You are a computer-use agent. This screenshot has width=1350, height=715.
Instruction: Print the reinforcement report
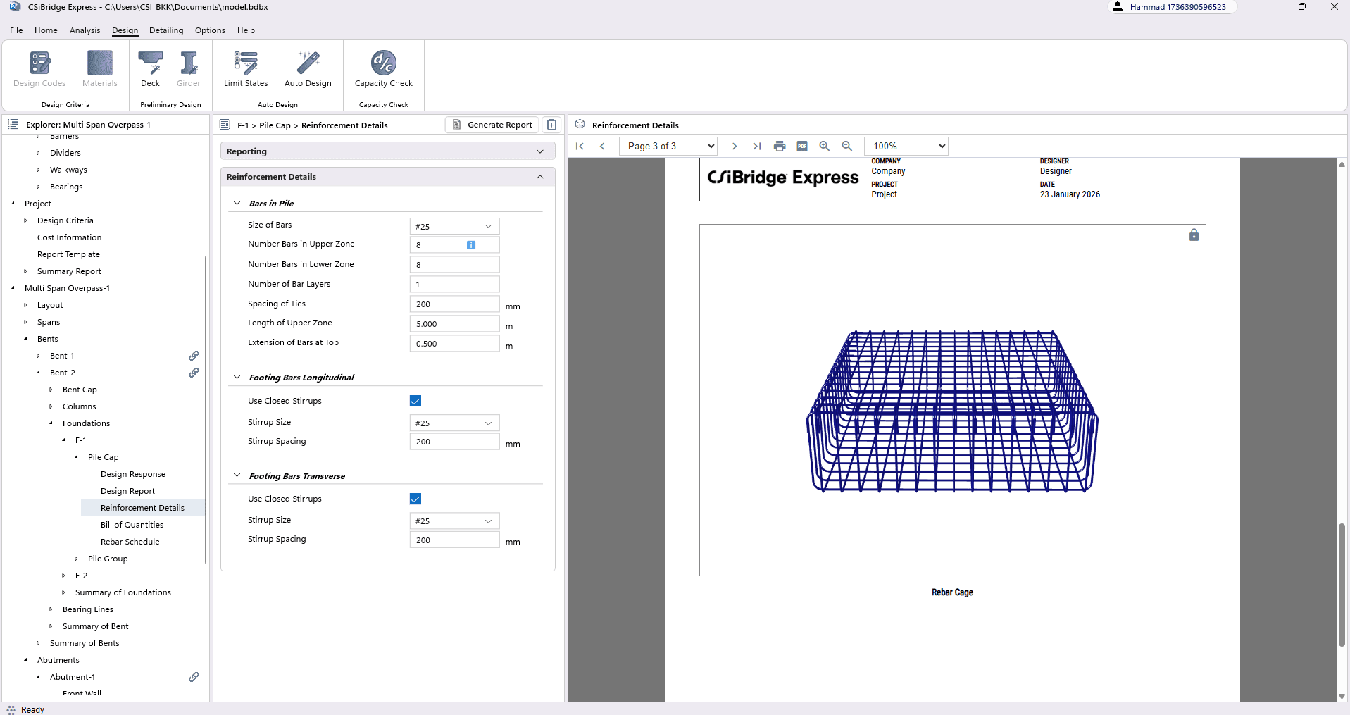tap(780, 146)
